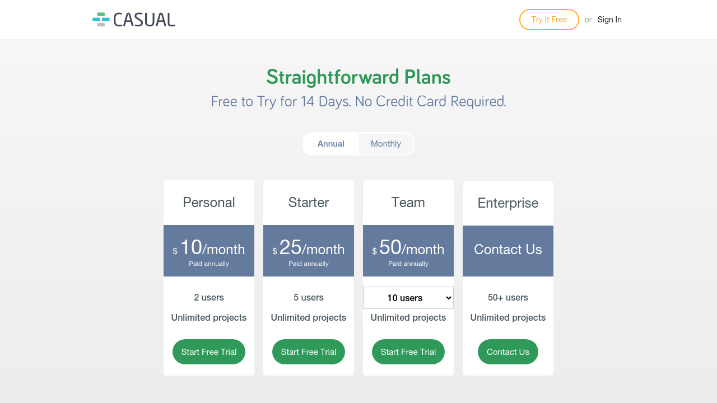Start Free Trial for Team plan

(408, 352)
